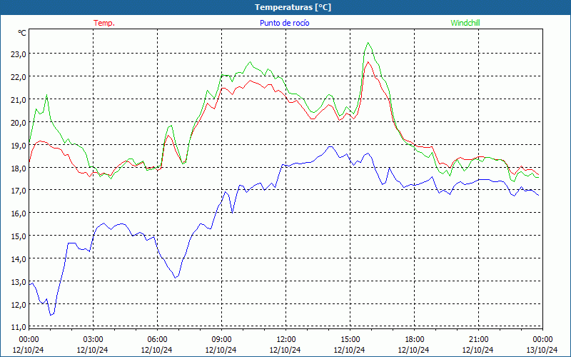571x357 pixels.
Task: Click the 13/10/24 date label
Action: click(x=542, y=350)
